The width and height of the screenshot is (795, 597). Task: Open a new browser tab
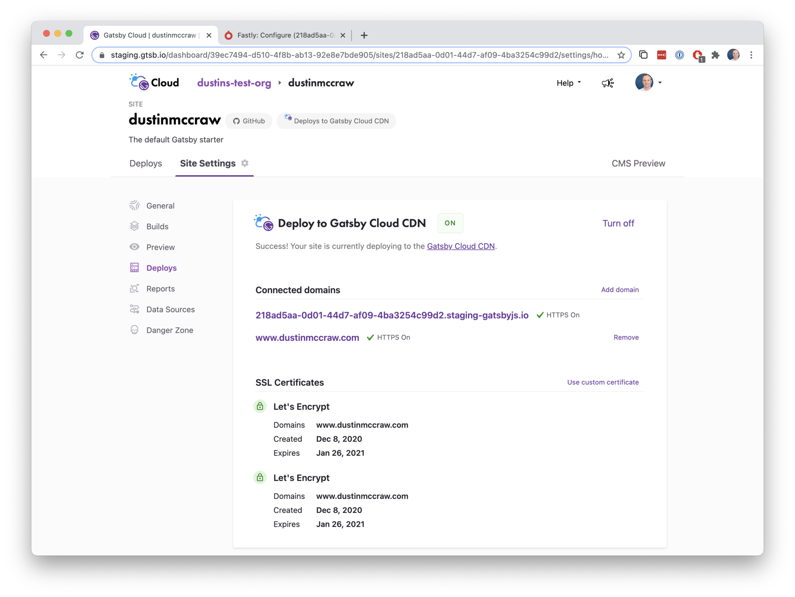pos(364,35)
